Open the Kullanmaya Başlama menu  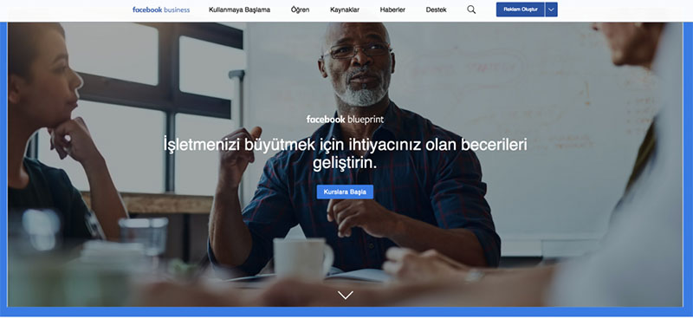(240, 10)
